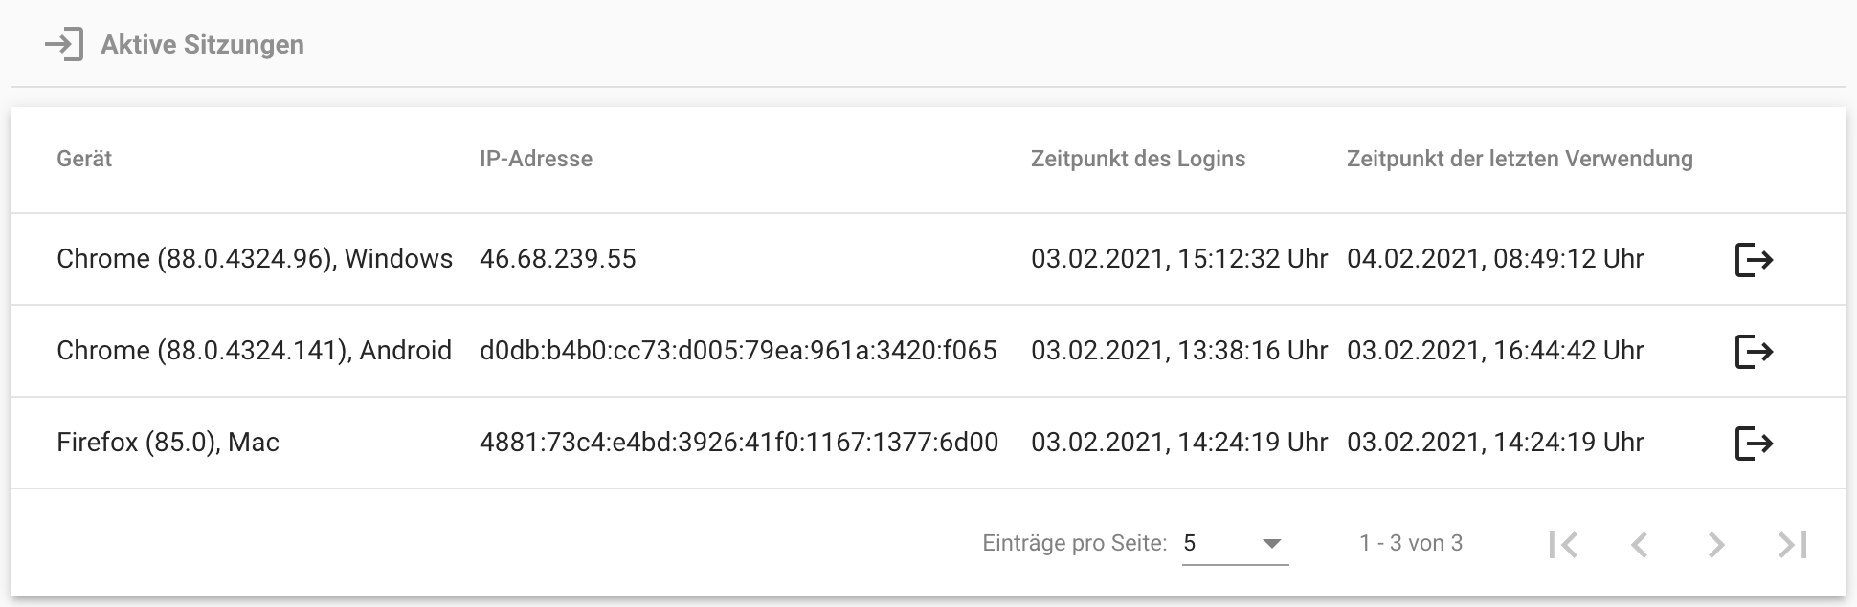The image size is (1857, 607).
Task: Sort by Zeitpunkt der letzten Verwendung
Action: 1519,159
